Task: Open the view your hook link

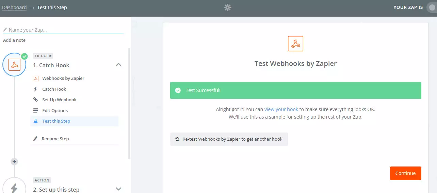Action: (281, 109)
